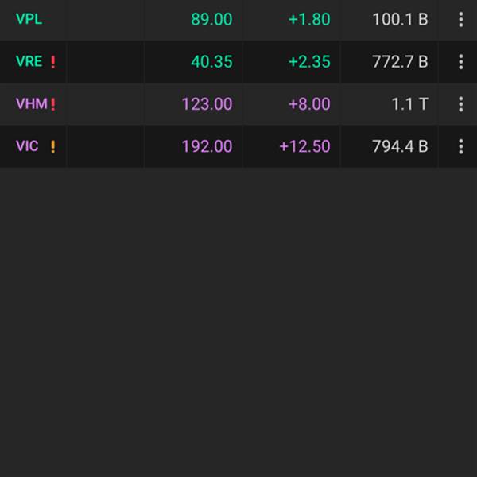Click the 772.7 B value for VRE

[x=400, y=62]
